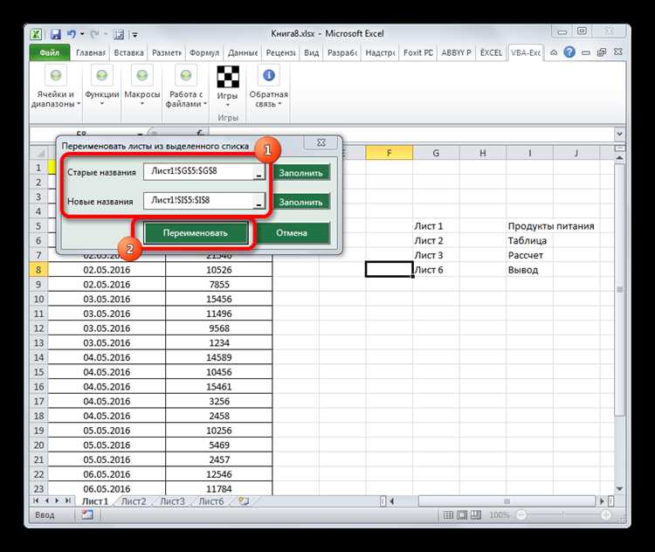Switch to the Вставка ribbon tab

pos(128,52)
